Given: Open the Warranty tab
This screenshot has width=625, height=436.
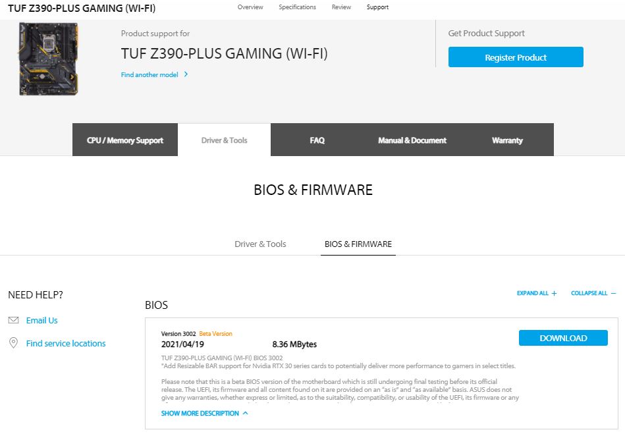Looking at the screenshot, I should click(507, 140).
